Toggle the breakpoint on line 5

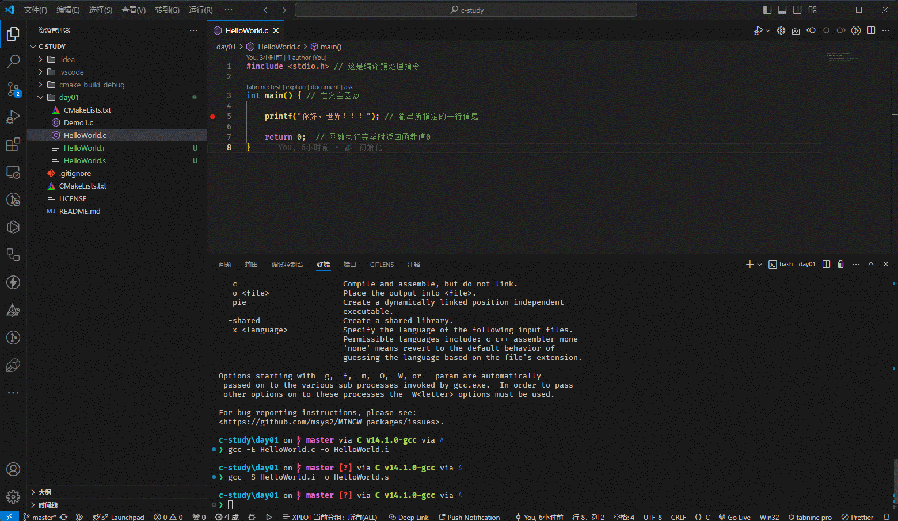(213, 116)
